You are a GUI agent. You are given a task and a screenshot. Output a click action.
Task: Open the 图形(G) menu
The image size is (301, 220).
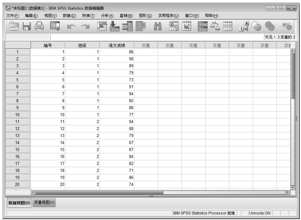point(145,16)
